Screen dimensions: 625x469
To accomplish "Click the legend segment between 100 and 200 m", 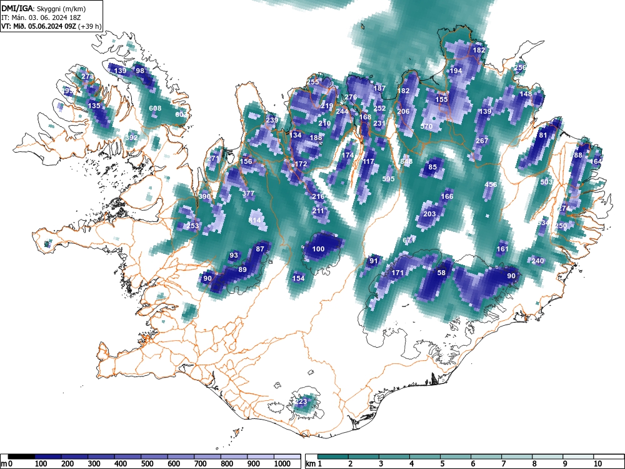I will 48,456.
